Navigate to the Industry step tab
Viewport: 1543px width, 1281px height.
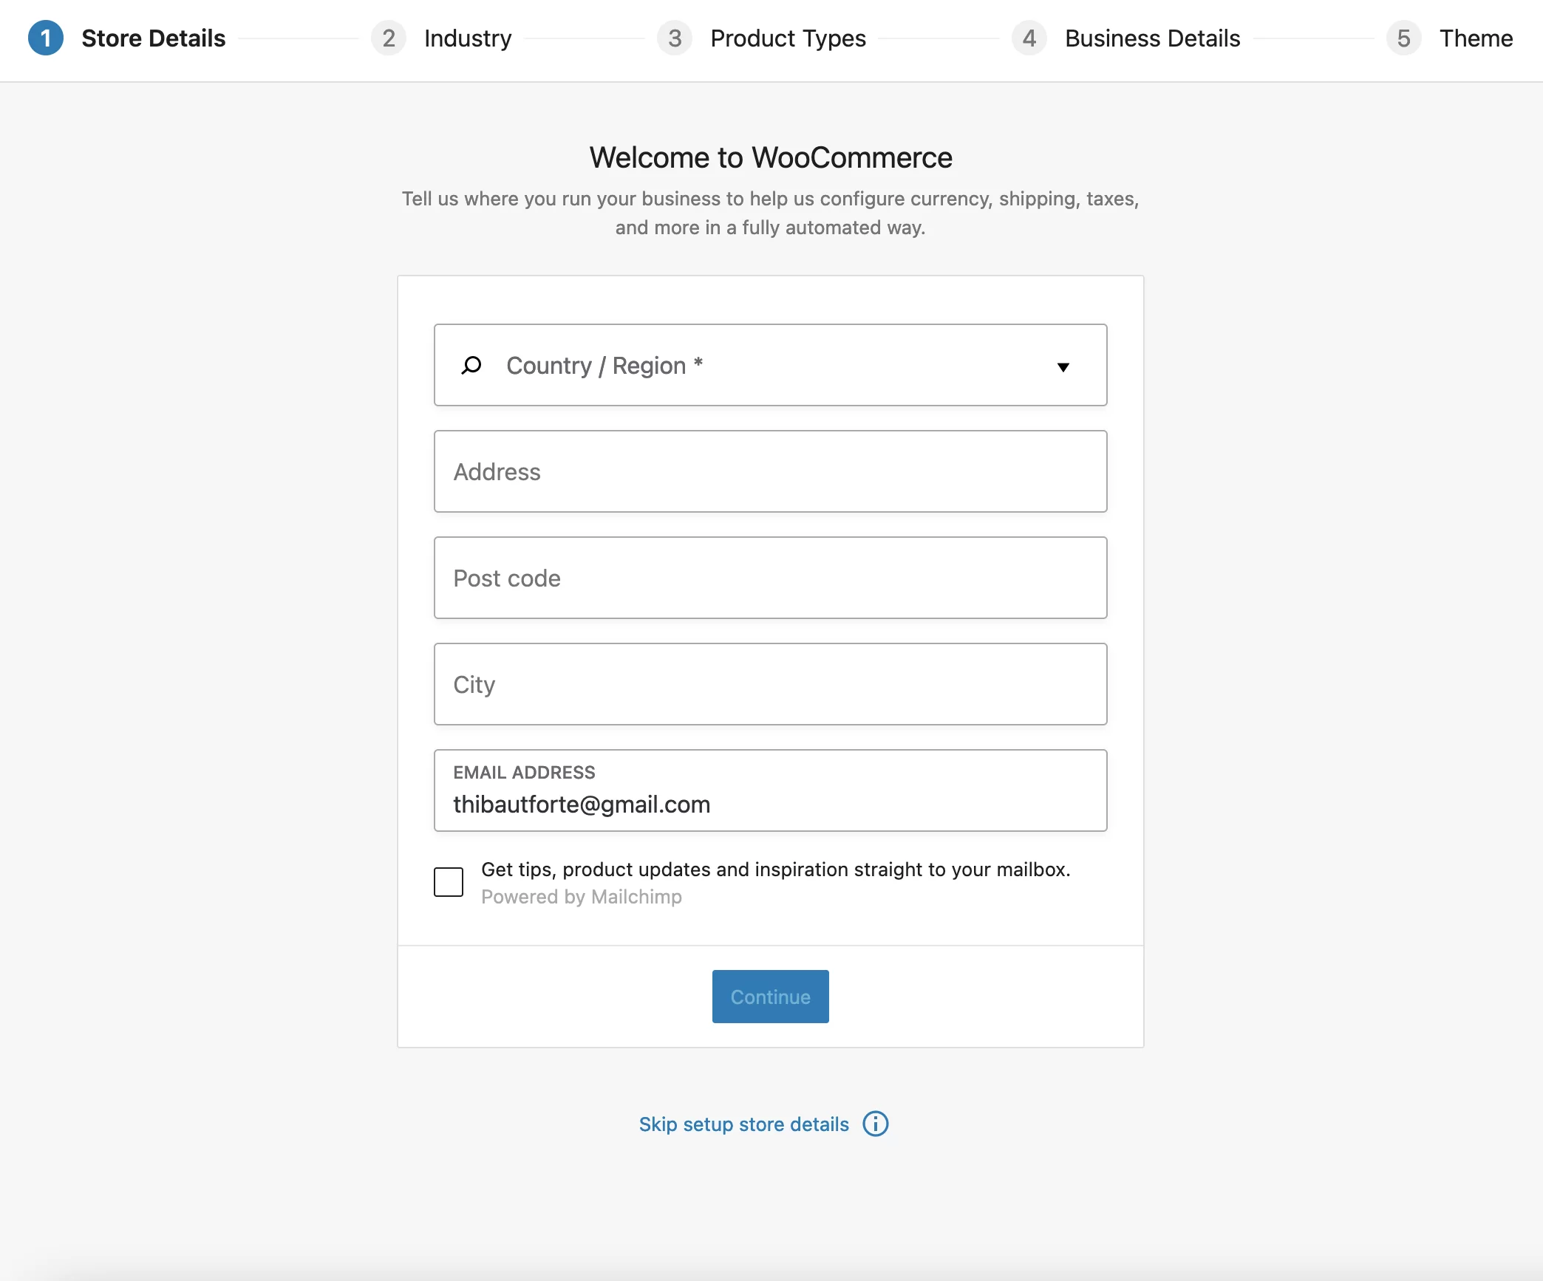coord(466,37)
